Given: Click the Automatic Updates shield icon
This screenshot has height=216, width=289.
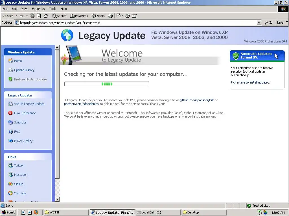Looking at the screenshot, I should [x=236, y=56].
